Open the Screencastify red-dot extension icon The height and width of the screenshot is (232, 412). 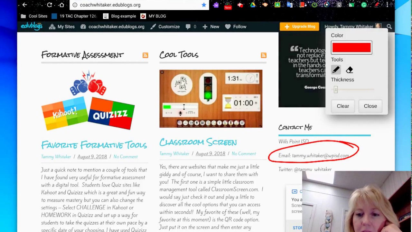[x=240, y=5]
